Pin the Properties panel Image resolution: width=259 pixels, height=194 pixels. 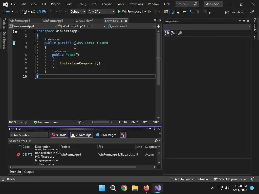244,21
